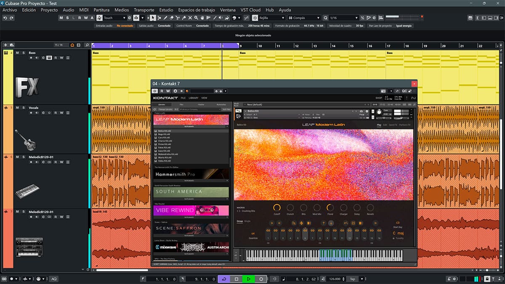
Task: Expand the Hammersmith Pro Instruments dropdown
Action: pos(191,181)
